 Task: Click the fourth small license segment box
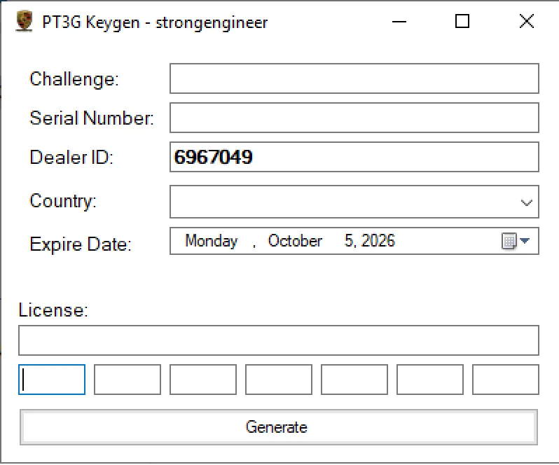(279, 380)
